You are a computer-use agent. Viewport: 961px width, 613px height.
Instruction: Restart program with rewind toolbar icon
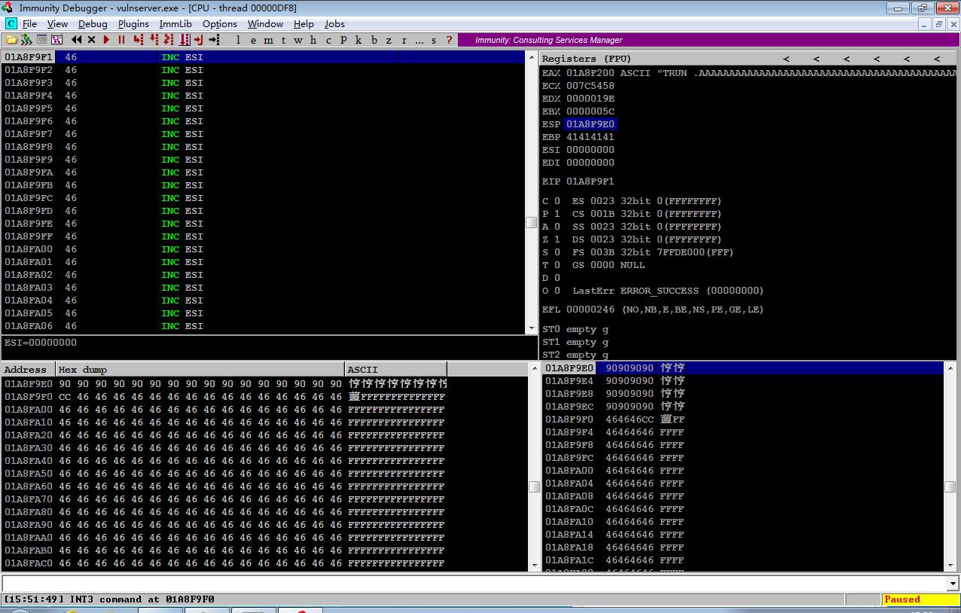point(76,40)
